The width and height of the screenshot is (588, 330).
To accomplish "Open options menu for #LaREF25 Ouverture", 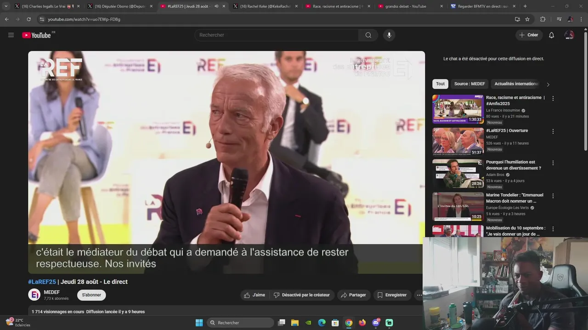I will [553, 132].
